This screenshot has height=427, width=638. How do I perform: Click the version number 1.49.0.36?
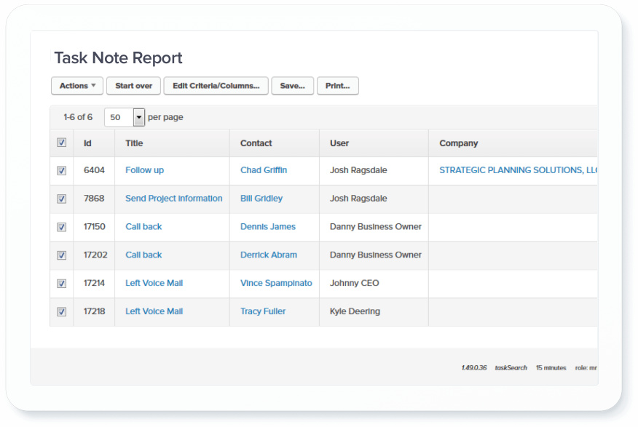point(474,367)
